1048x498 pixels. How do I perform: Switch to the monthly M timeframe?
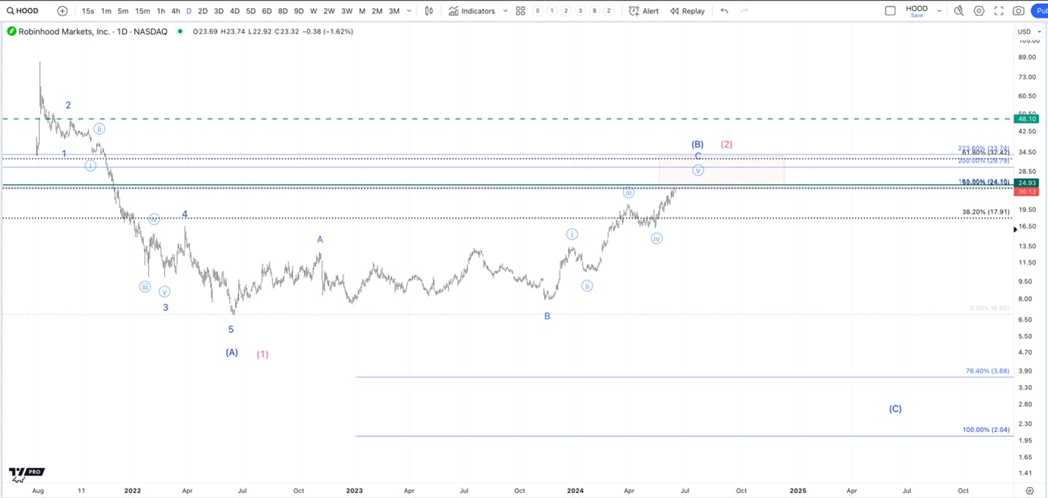point(362,11)
